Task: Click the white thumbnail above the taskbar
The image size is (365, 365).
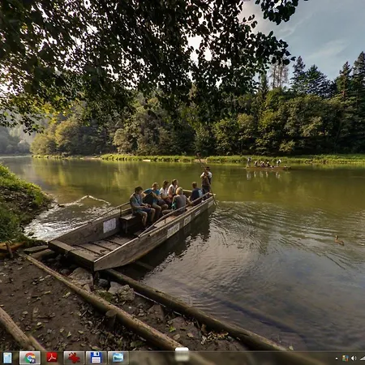Action: (182, 354)
